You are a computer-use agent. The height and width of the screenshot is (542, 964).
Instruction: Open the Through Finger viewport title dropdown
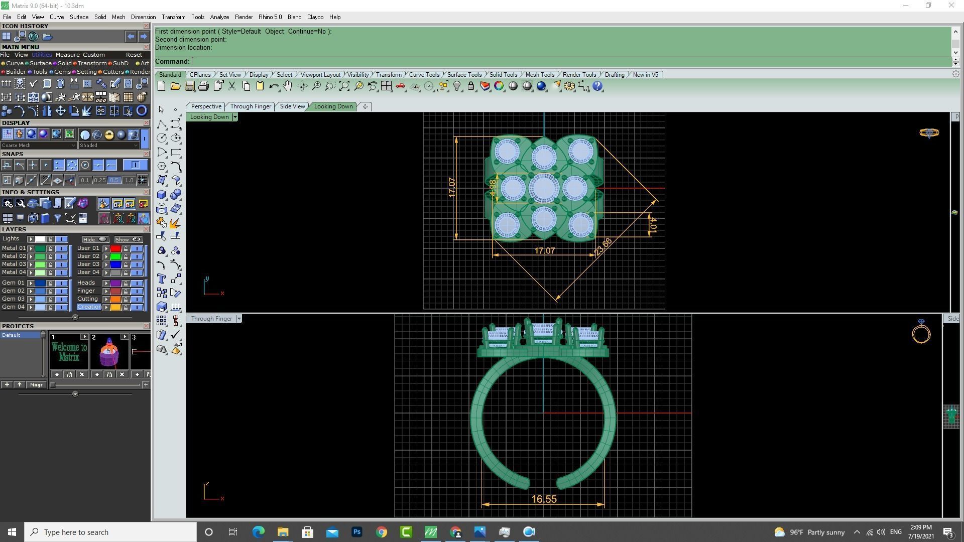[239, 319]
